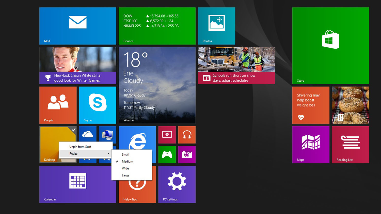Click the FTSE 100 index row
The image size is (381, 214).
click(x=148, y=21)
